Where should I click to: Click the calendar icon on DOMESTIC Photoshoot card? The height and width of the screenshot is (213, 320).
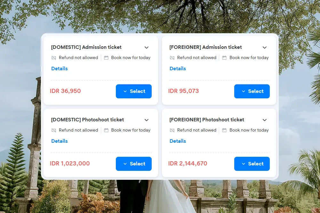(106, 130)
